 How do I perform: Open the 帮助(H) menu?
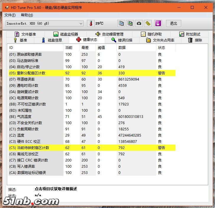pyautogui.click(x=27, y=15)
